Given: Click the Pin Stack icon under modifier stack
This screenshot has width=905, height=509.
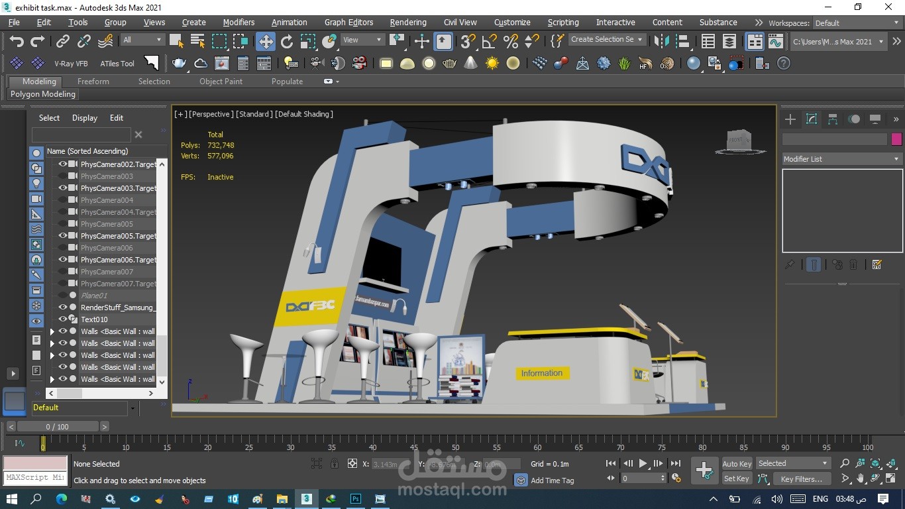Looking at the screenshot, I should [x=790, y=264].
